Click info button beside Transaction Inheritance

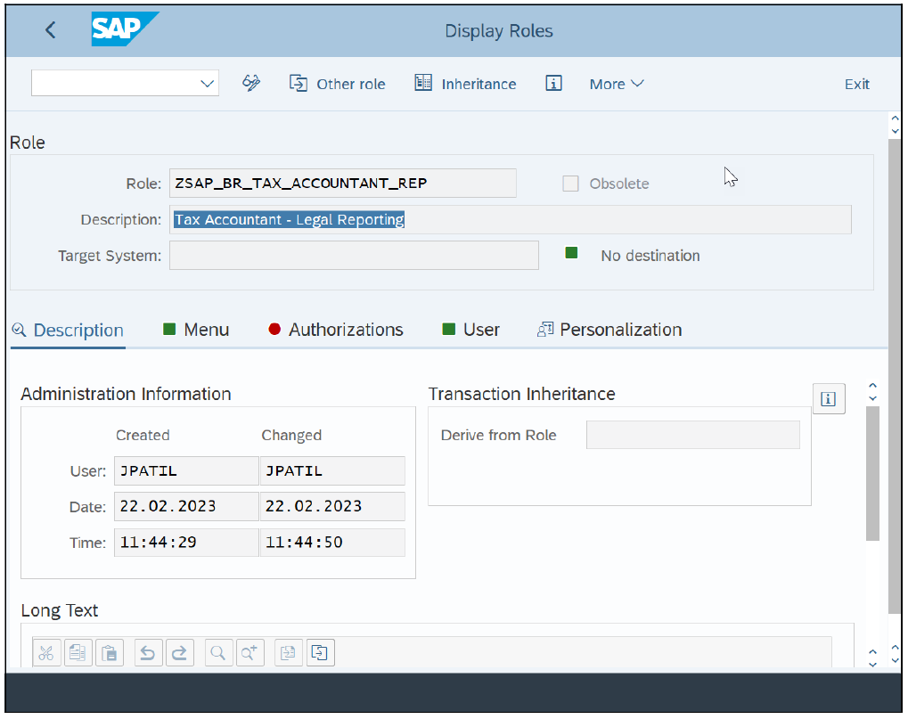[828, 399]
